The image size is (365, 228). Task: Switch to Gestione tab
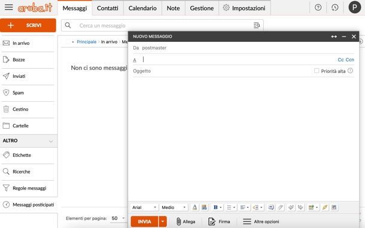click(x=202, y=8)
